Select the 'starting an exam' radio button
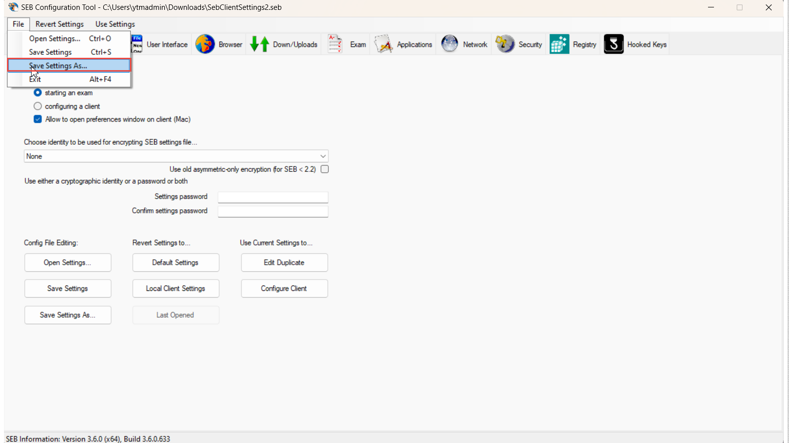789x443 pixels. pyautogui.click(x=38, y=93)
